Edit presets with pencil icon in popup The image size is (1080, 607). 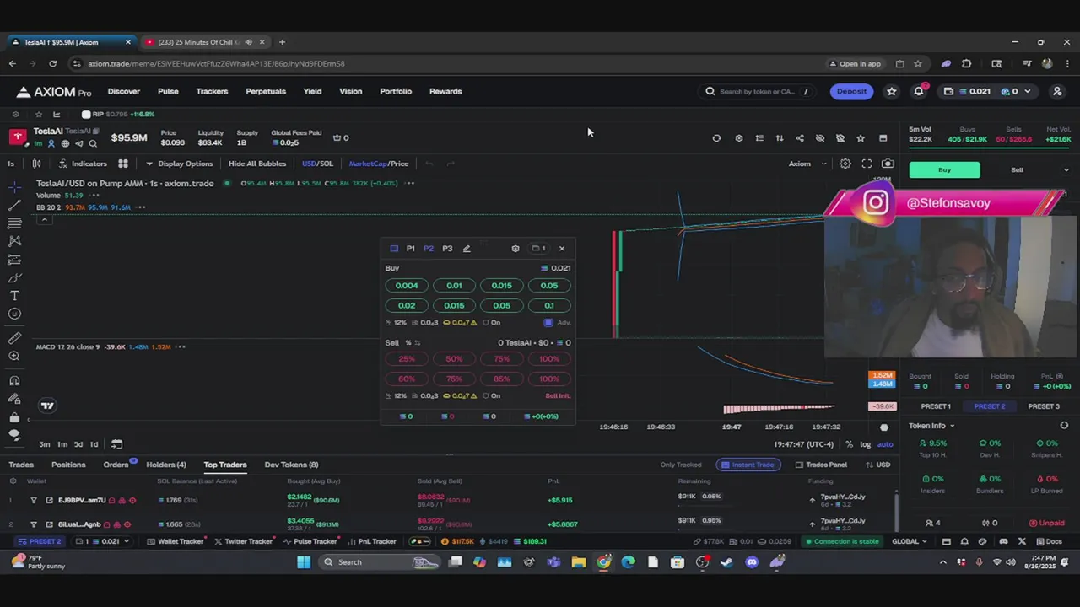(467, 249)
